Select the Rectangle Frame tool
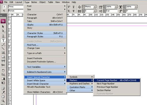 (x=3, y=53)
